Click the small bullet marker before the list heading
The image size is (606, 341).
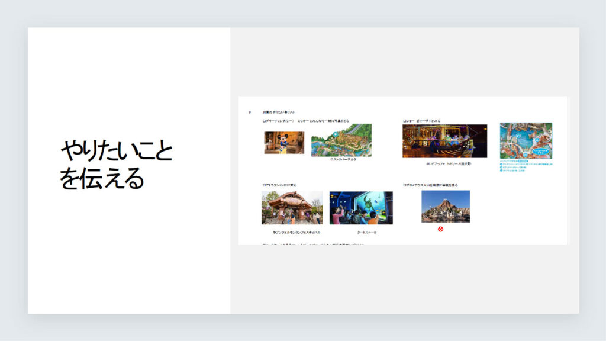coord(250,112)
